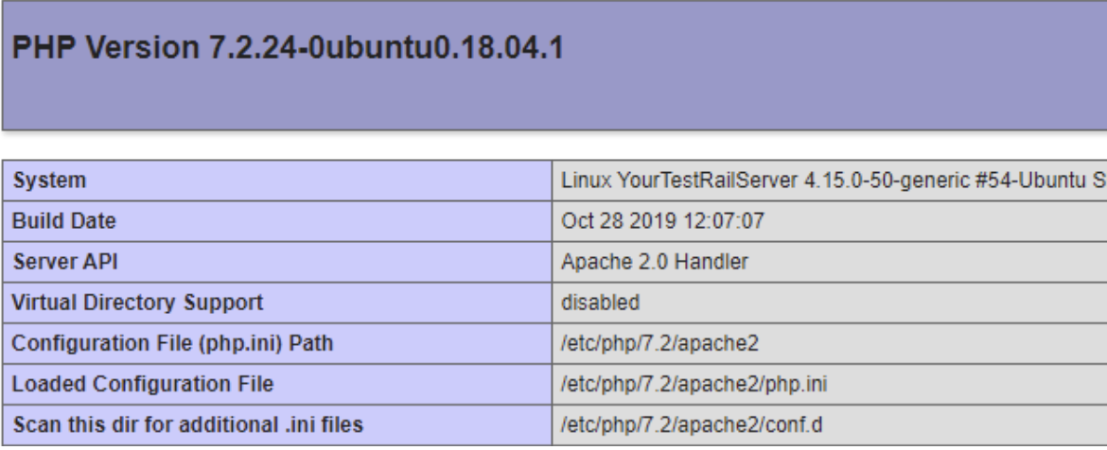The width and height of the screenshot is (1107, 450).
Task: Click the Apache 2.0 Handler value
Action: tap(655, 263)
